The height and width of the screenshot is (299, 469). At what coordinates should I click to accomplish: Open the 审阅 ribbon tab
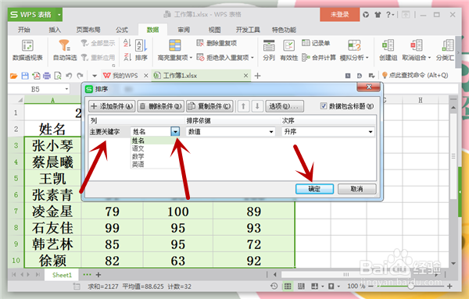[184, 30]
